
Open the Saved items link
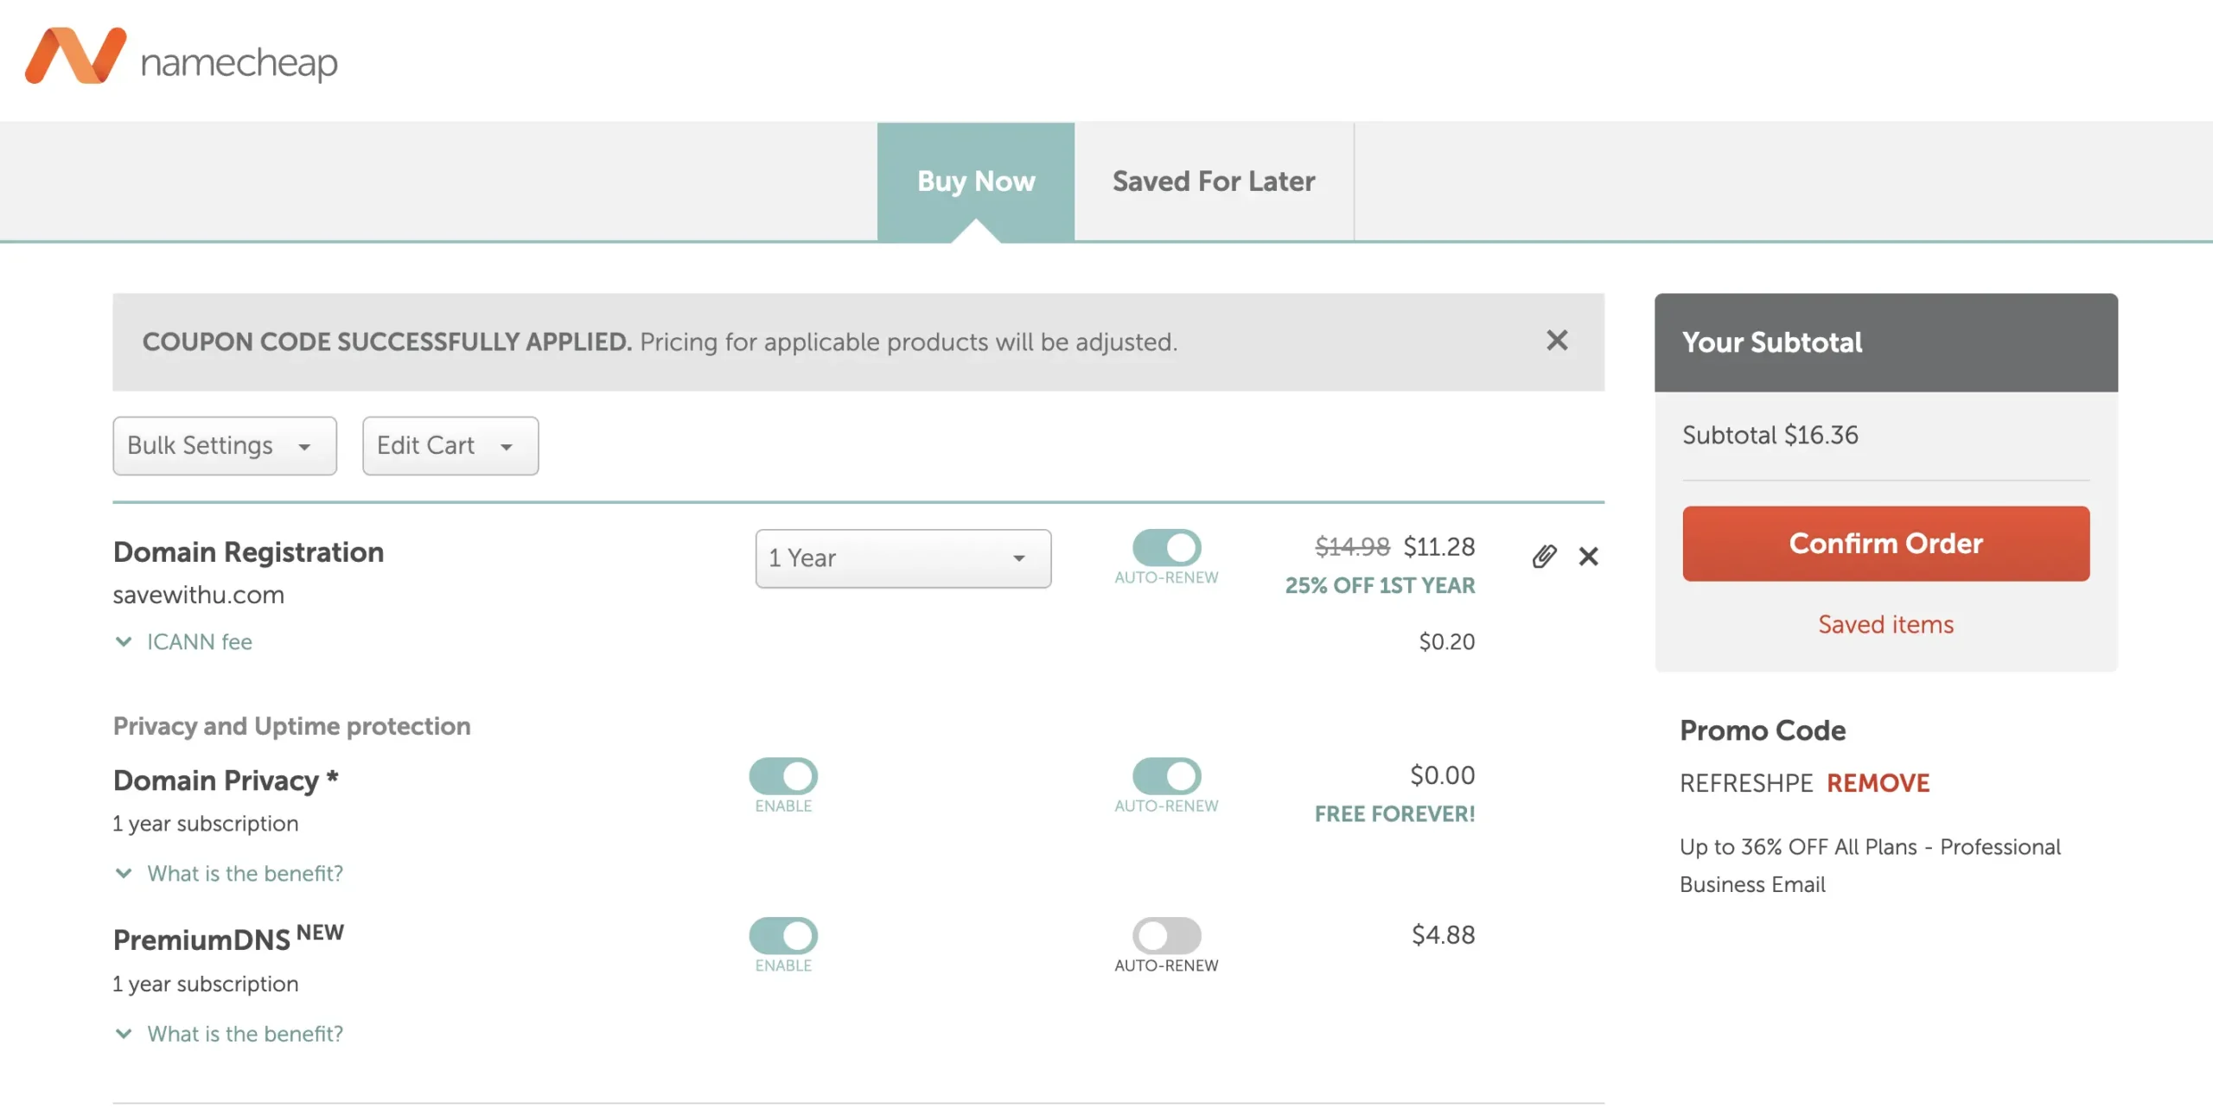[1886, 624]
